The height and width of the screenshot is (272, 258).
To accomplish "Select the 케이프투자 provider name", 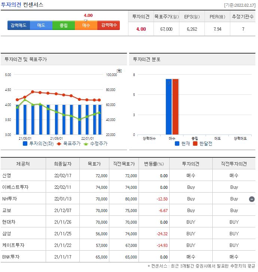I will coord(13,245).
